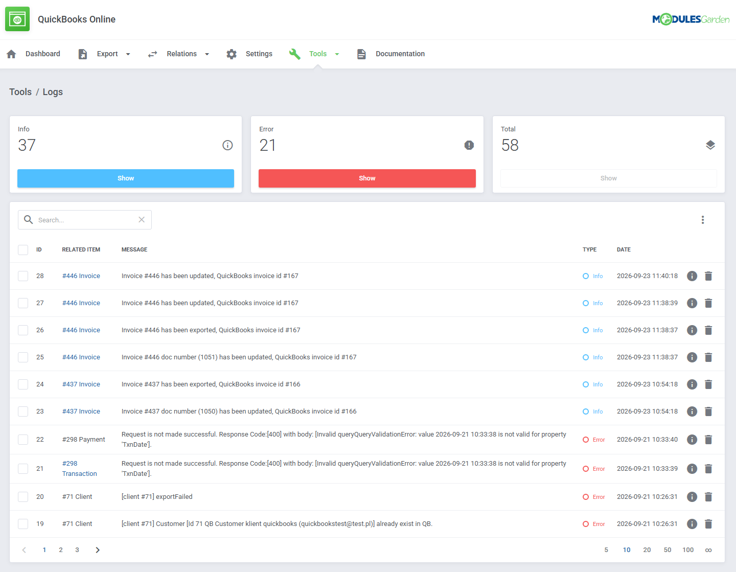
Task: Go to page 2 of logs
Action: point(61,550)
